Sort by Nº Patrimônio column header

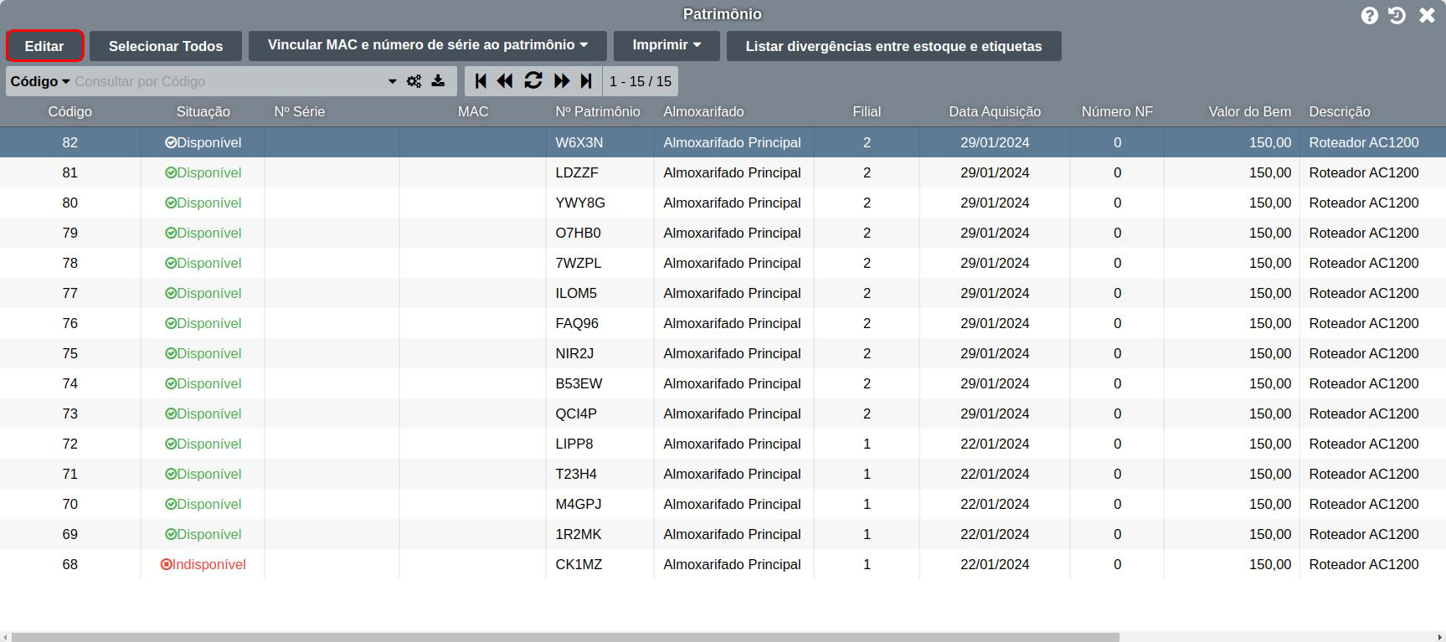pos(598,111)
